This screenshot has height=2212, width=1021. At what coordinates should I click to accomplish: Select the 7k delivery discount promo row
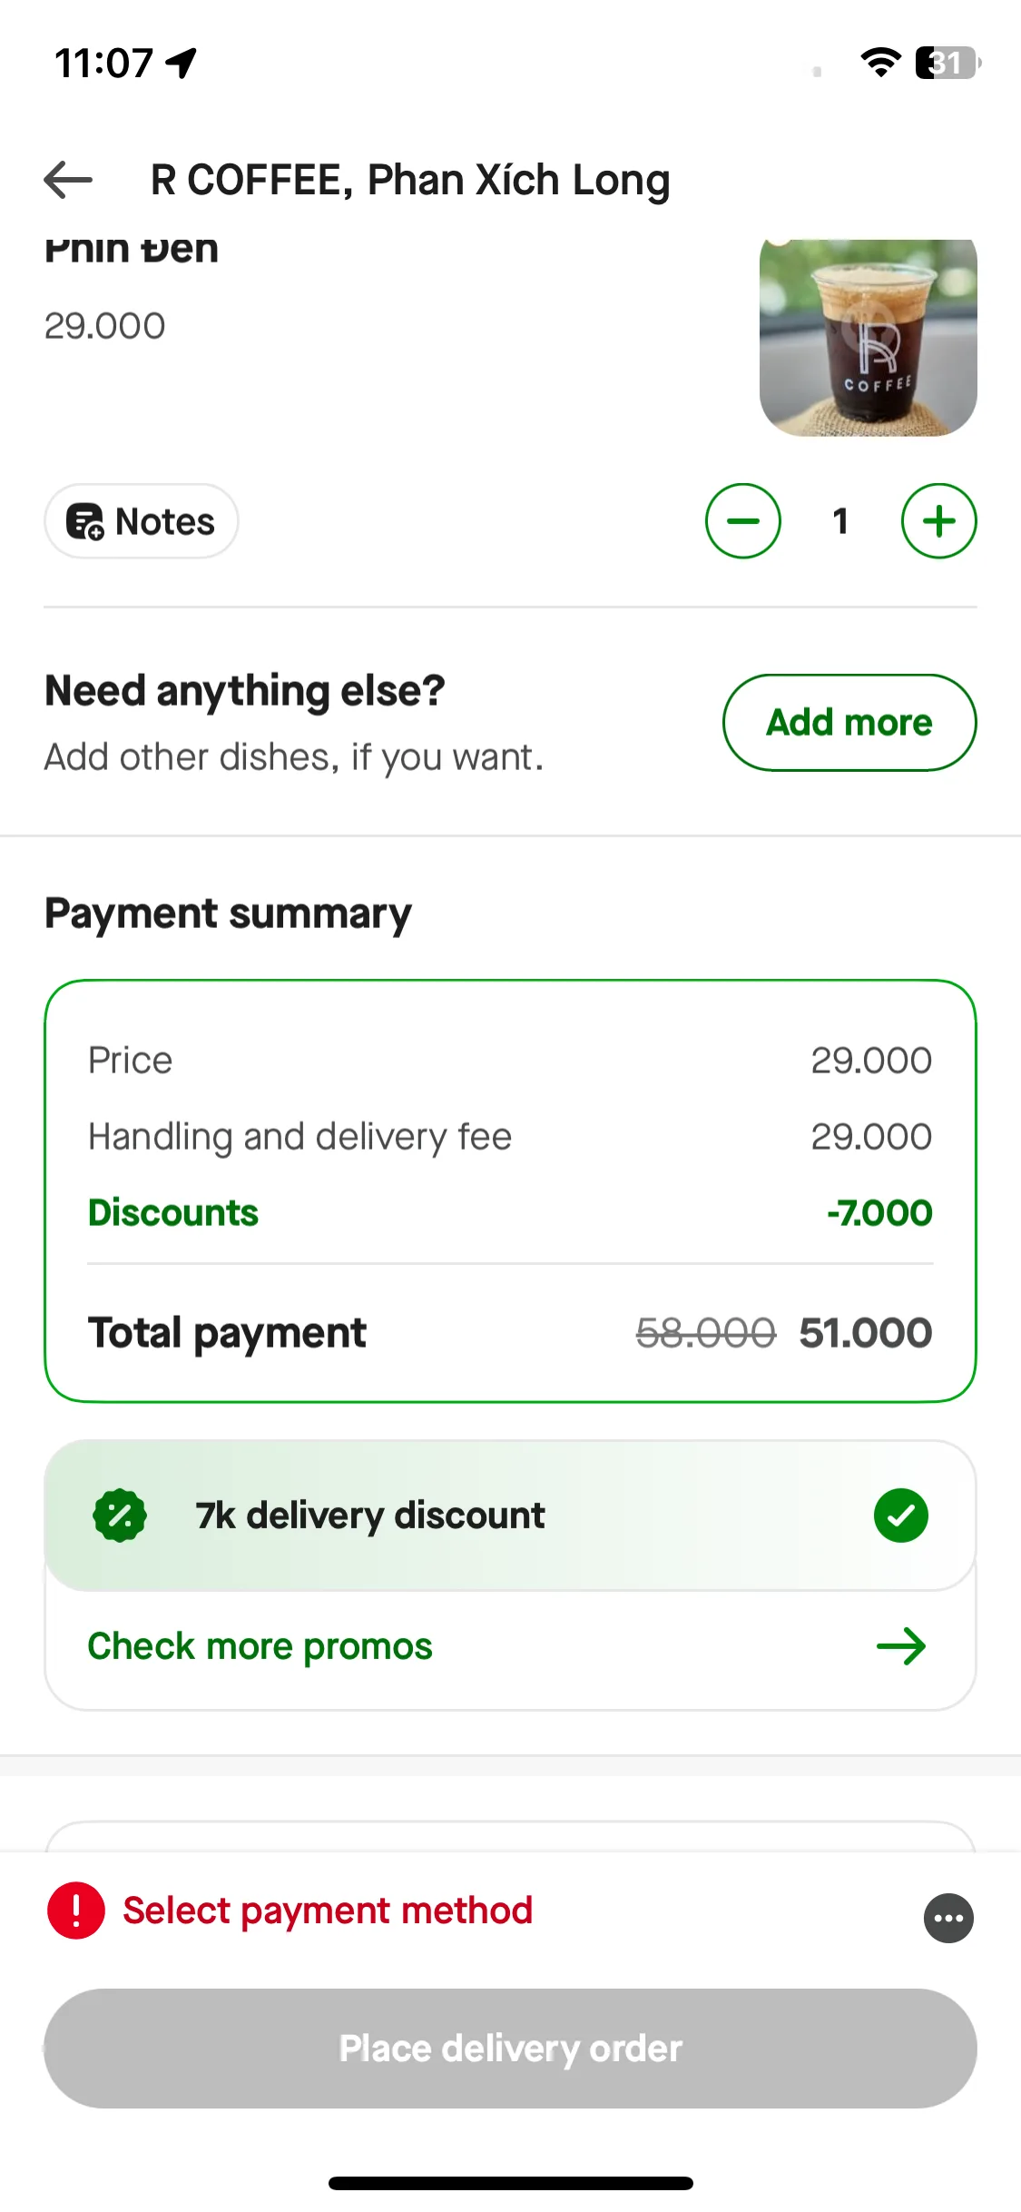tap(510, 1516)
